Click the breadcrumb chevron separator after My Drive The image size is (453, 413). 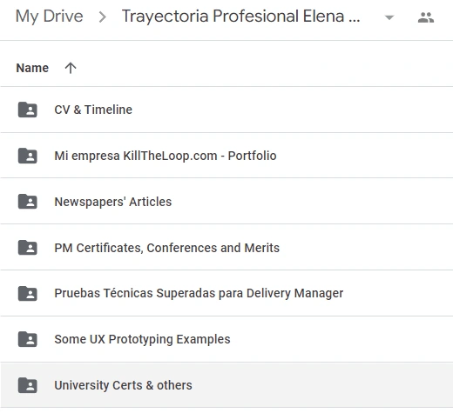click(x=102, y=17)
